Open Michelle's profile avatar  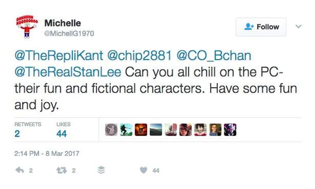[x=27, y=28]
